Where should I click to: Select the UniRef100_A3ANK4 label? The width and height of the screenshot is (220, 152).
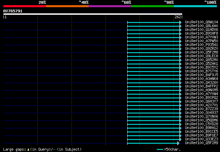click(201, 79)
